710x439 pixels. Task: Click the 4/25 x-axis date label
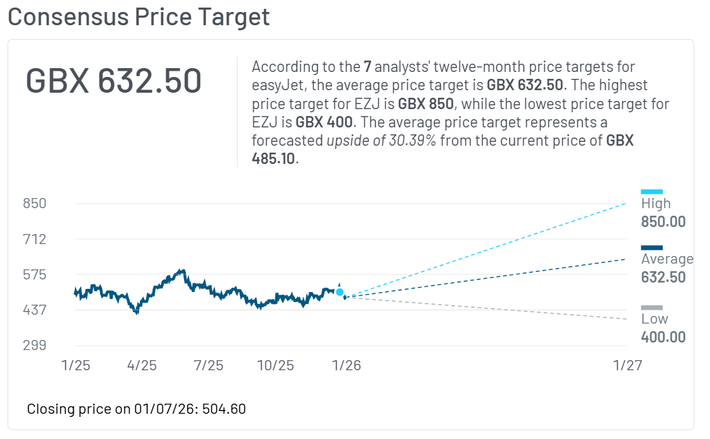coord(142,366)
